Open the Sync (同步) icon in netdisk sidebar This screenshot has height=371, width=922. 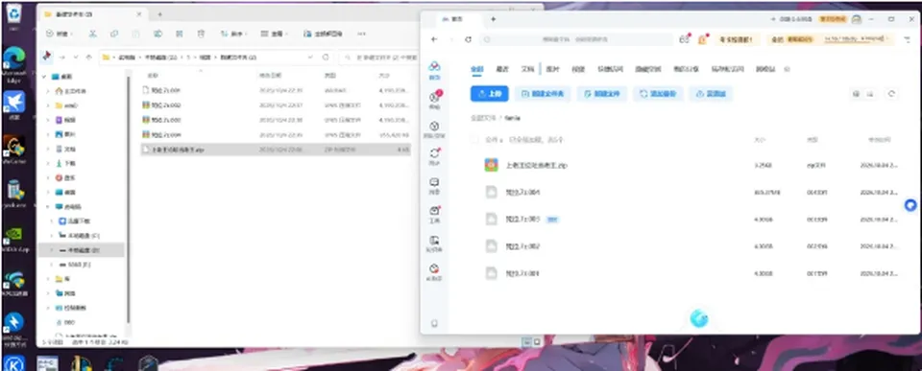[x=434, y=156]
